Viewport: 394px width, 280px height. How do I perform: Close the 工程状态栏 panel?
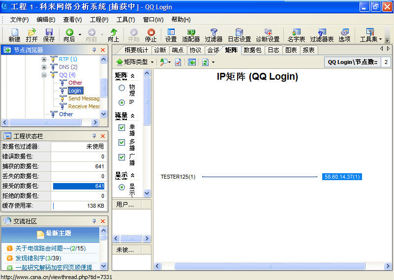click(103, 136)
